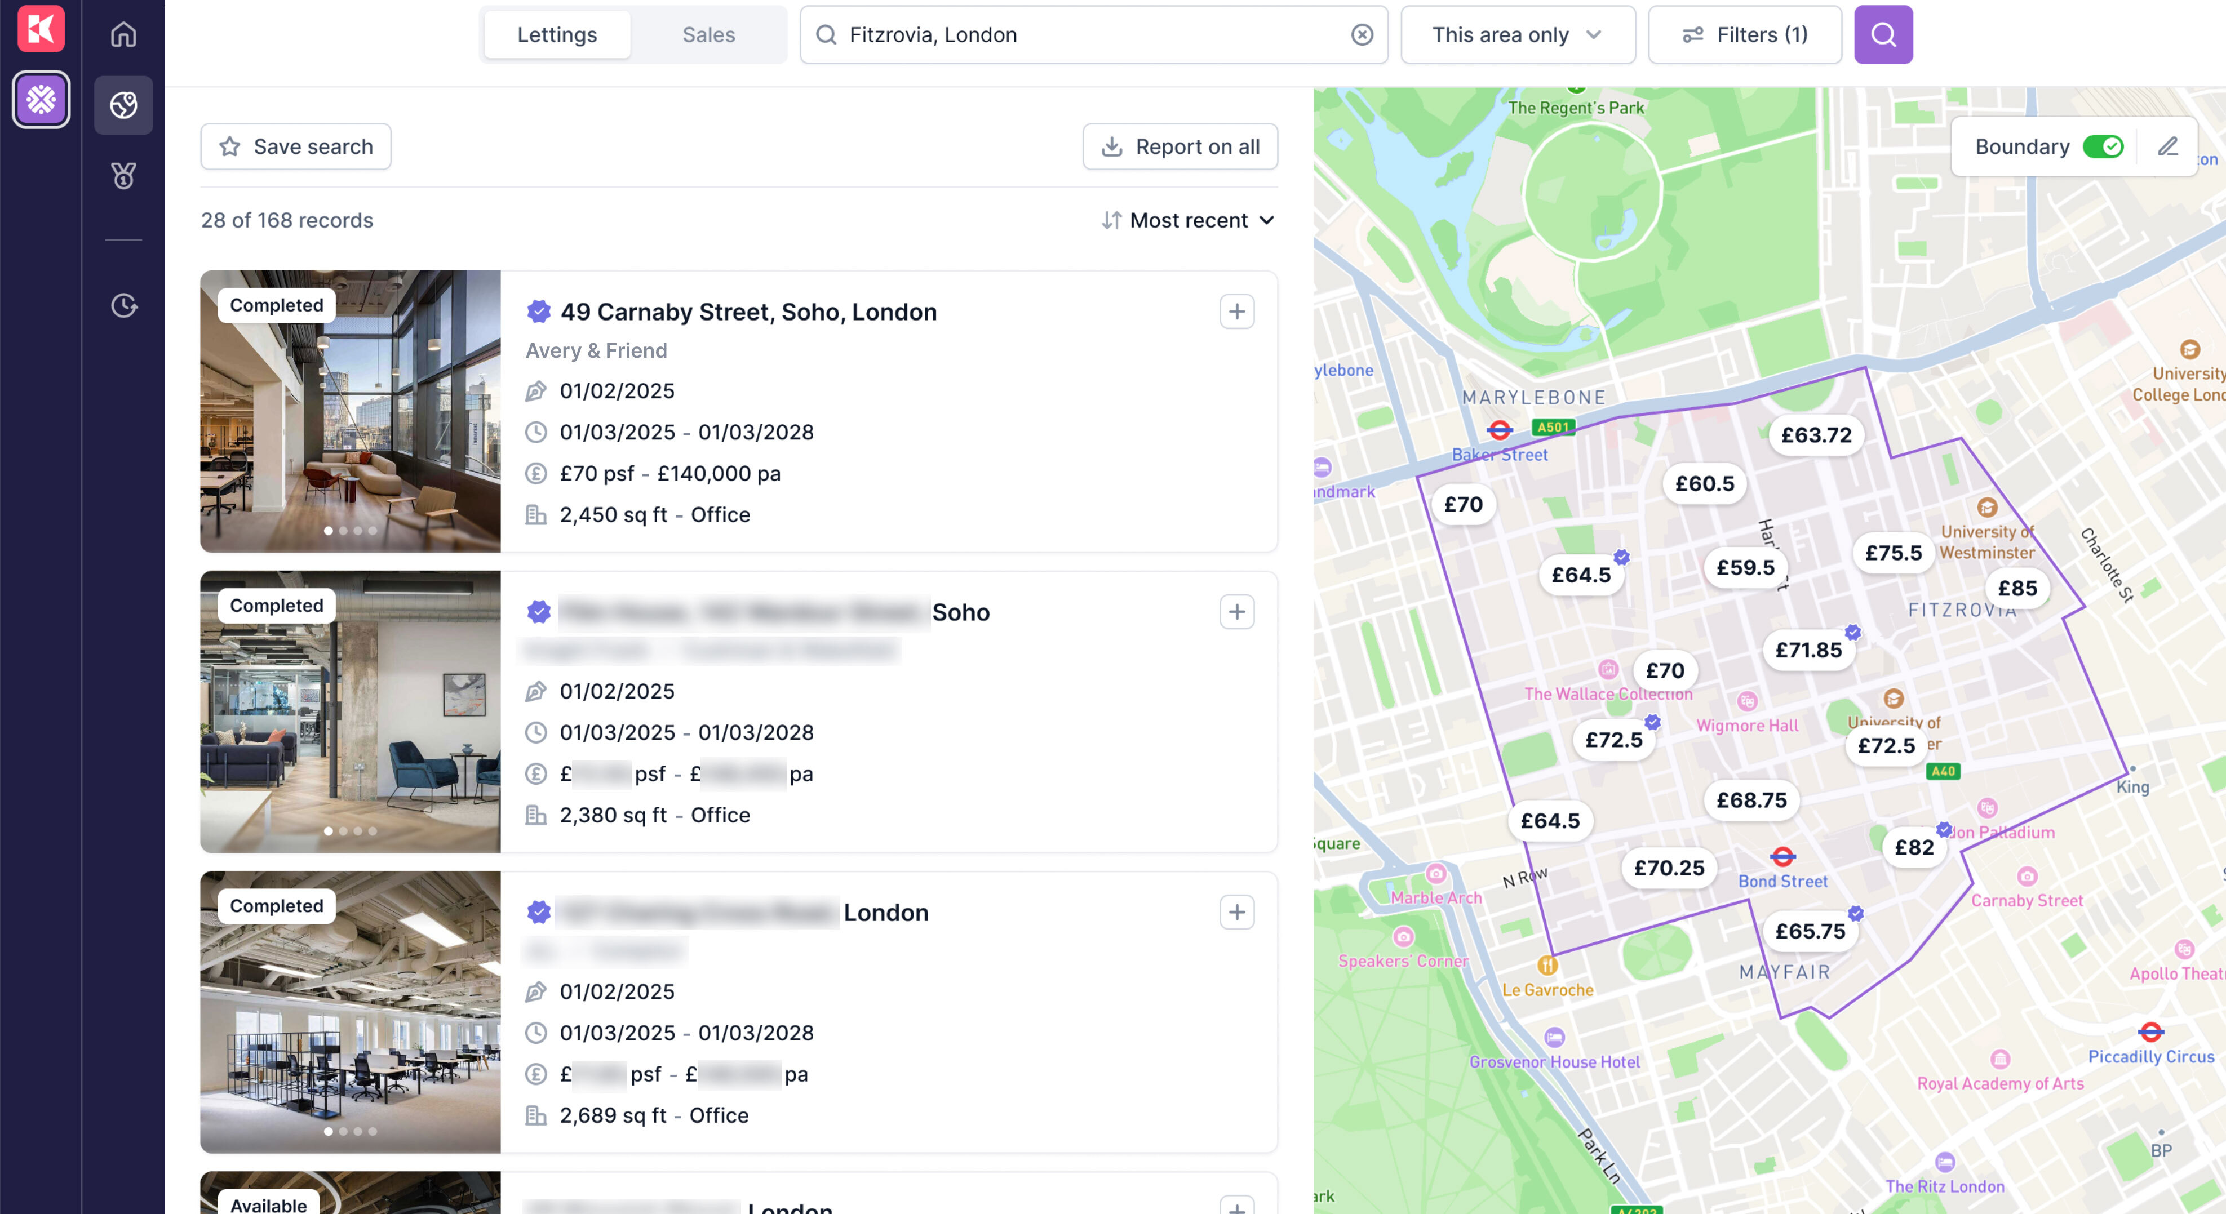The image size is (2226, 1214).
Task: Open the globe search icon
Action: click(x=123, y=105)
